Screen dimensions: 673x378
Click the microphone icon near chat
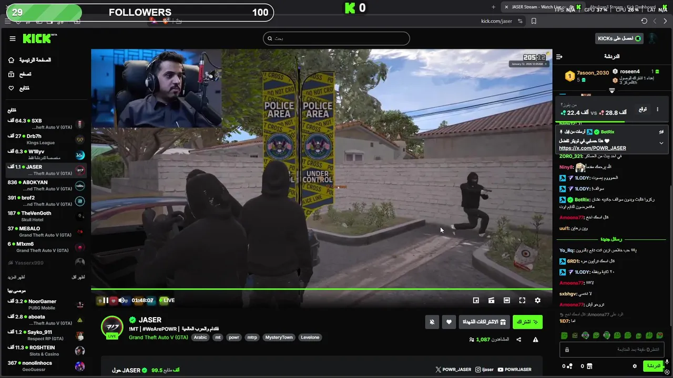[667, 362]
